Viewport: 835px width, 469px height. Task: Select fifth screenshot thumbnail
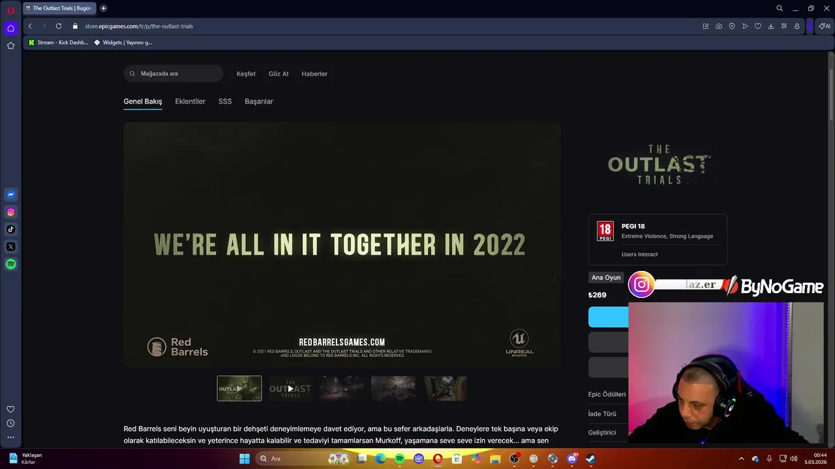coord(445,388)
